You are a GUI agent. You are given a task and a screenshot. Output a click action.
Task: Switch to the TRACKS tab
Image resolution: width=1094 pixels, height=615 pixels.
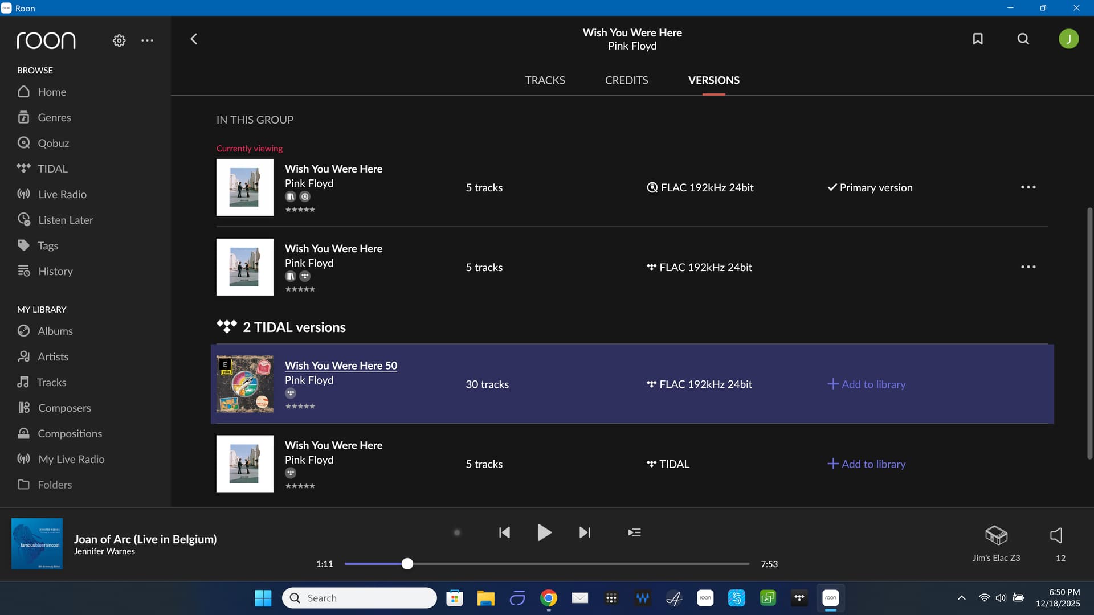545,80
